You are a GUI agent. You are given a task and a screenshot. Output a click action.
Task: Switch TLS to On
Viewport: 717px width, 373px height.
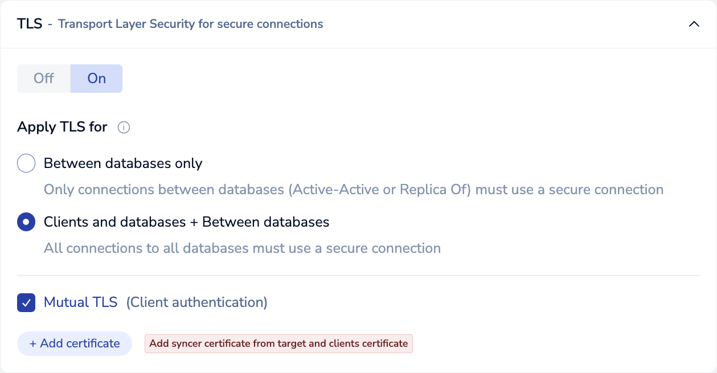[x=96, y=79]
